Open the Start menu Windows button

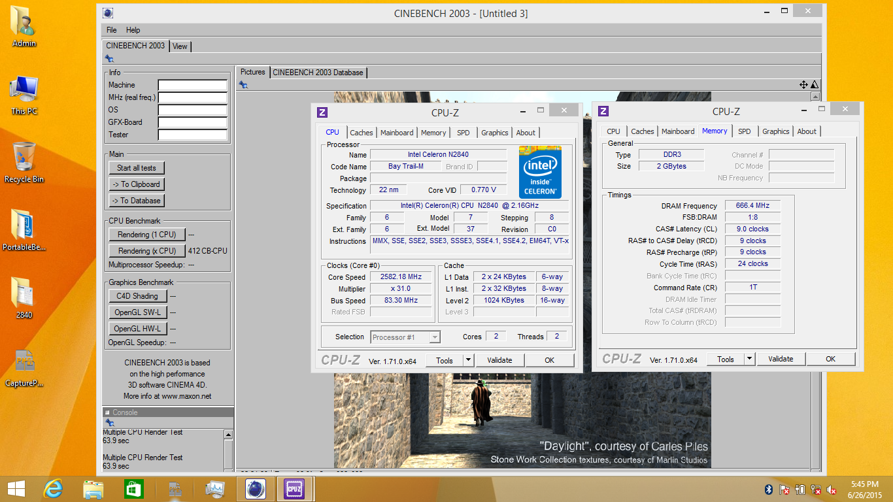16,488
